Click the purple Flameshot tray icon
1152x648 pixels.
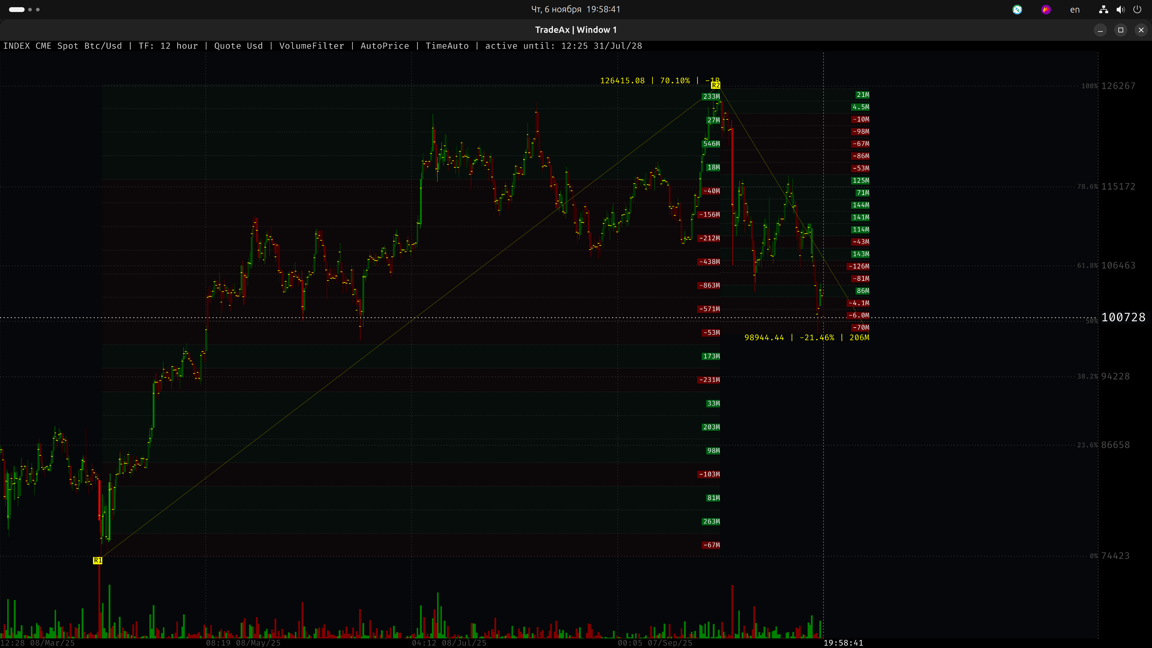pos(1046,9)
